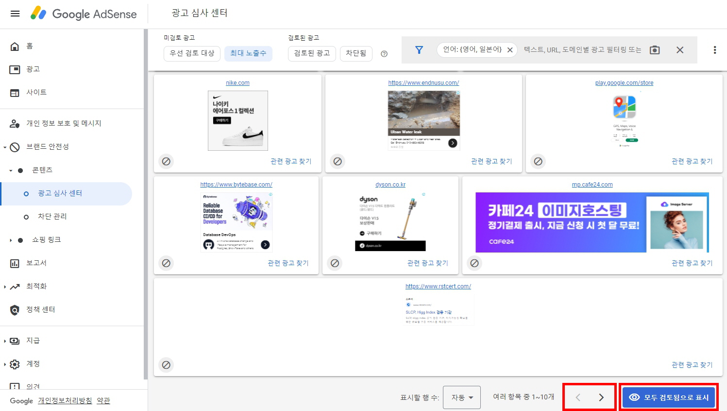Open the three-dot more options menu
This screenshot has width=727, height=411.
pos(715,50)
